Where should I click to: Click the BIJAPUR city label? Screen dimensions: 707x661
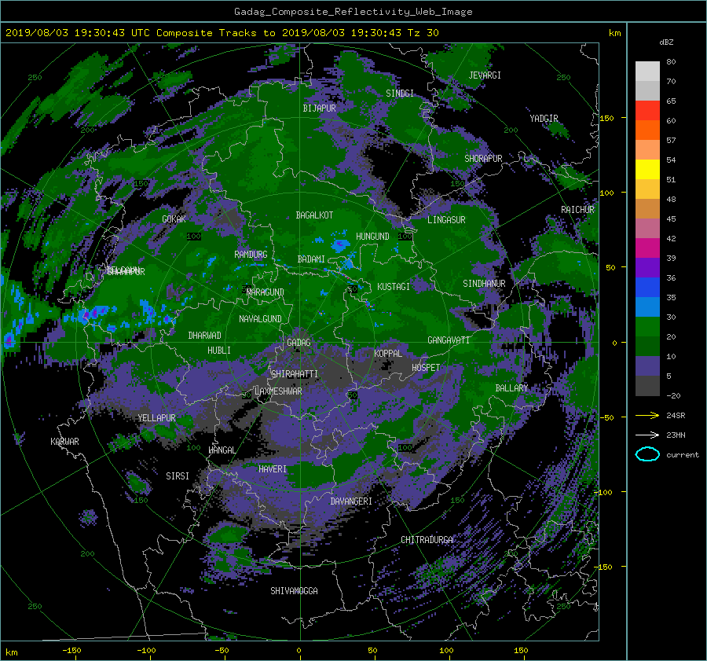[x=319, y=108]
